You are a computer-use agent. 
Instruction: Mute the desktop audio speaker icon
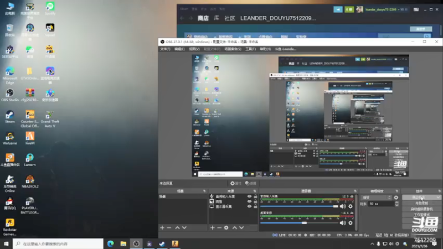(x=343, y=223)
